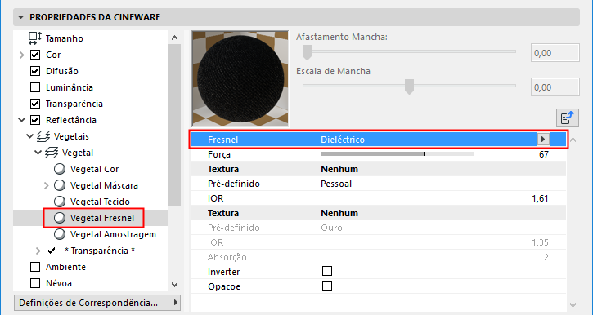Click the black material preview thumbnail

[240, 78]
